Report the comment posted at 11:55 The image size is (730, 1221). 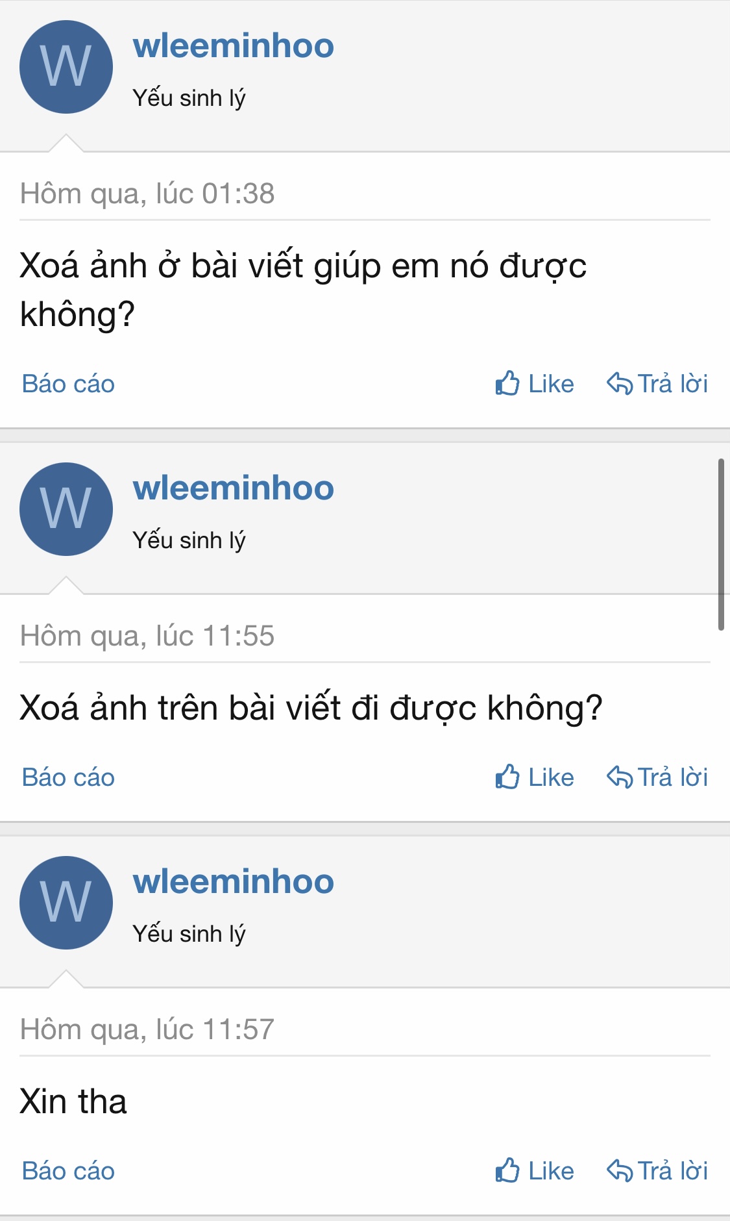[68, 777]
